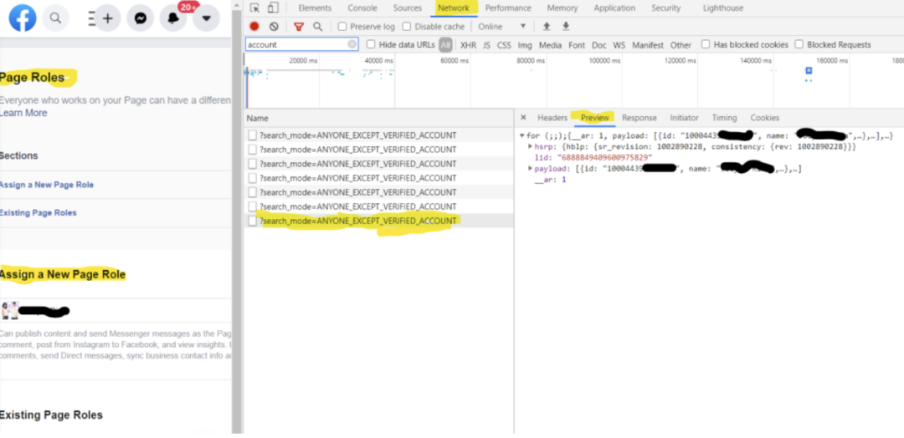
Task: Filter requests by Other type
Action: [x=681, y=45]
